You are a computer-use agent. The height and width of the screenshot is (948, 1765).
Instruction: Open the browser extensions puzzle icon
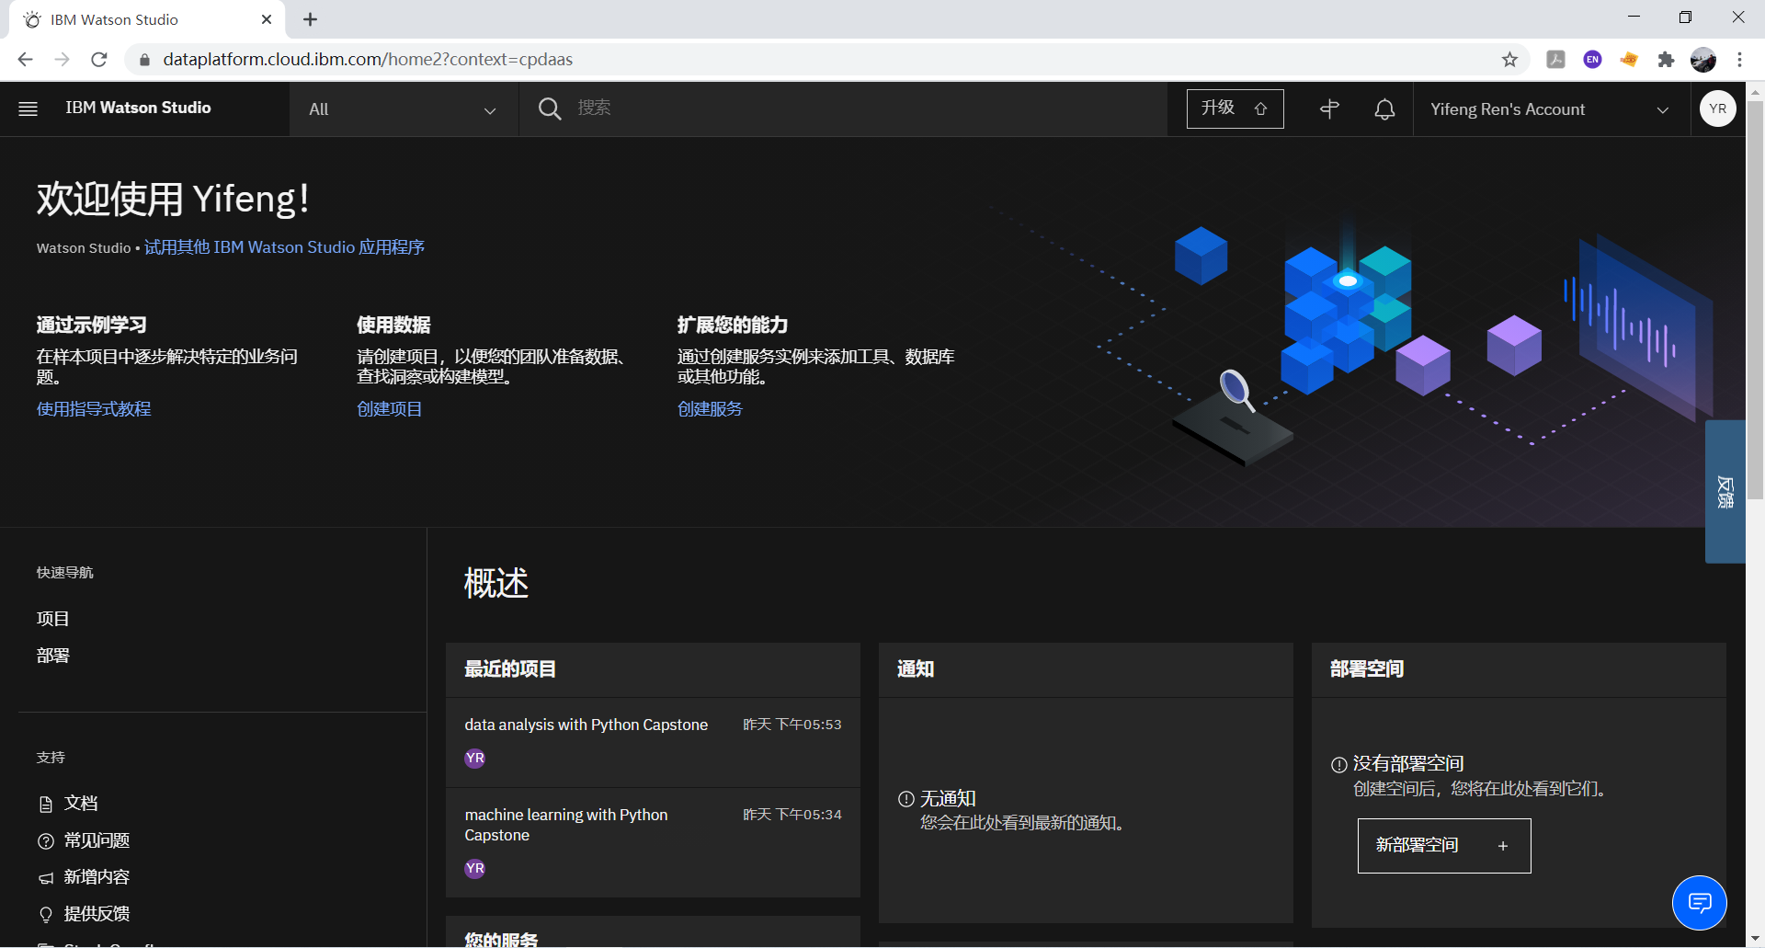pyautogui.click(x=1666, y=60)
